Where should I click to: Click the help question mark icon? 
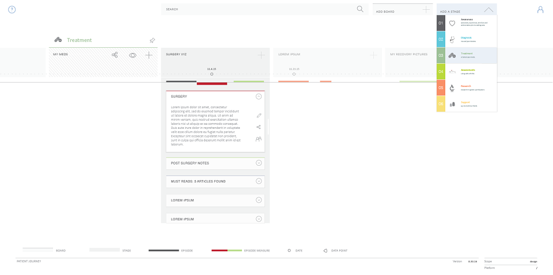[12, 10]
